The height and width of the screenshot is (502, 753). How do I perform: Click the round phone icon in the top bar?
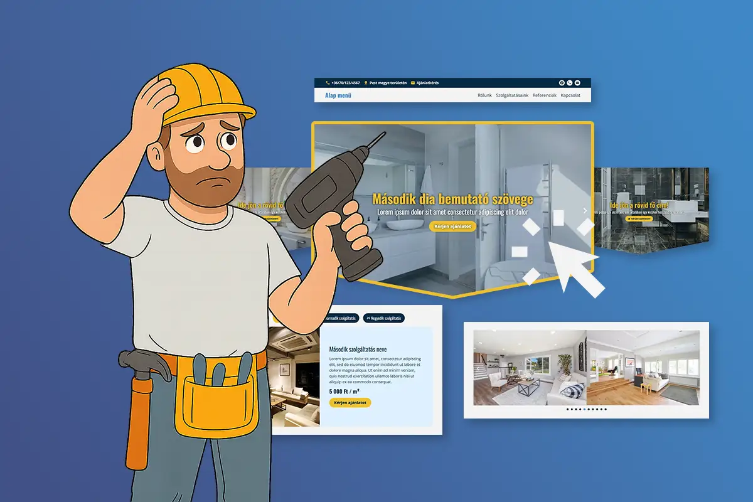(570, 83)
